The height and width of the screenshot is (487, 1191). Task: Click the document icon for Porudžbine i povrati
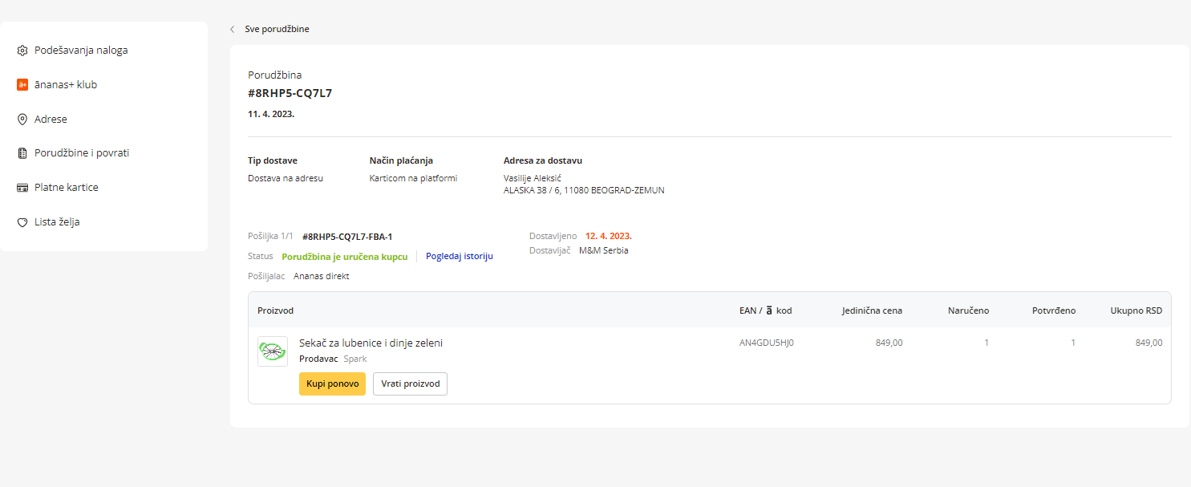pos(22,153)
